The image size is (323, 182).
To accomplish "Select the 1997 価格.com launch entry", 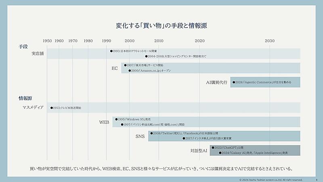I will [153, 125].
